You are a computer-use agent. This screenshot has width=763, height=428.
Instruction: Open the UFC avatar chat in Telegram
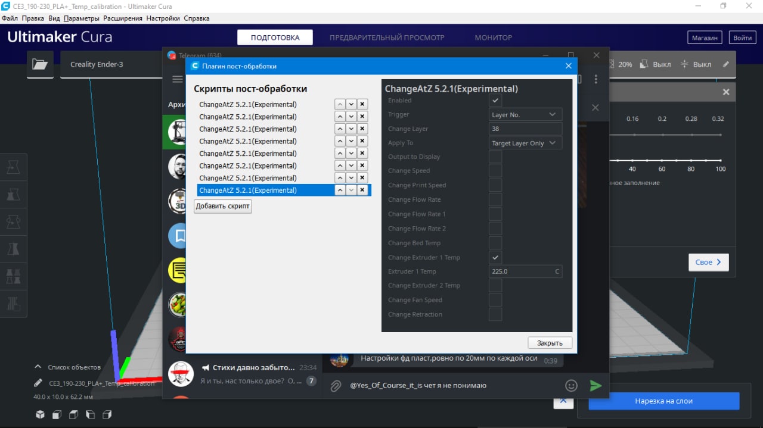[178, 339]
